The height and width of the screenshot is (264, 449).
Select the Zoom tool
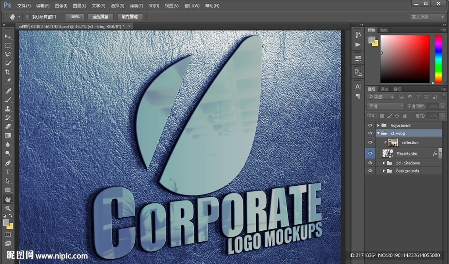click(x=8, y=208)
